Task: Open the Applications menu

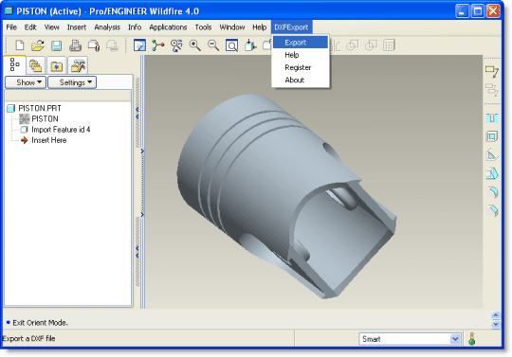Action: click(168, 27)
